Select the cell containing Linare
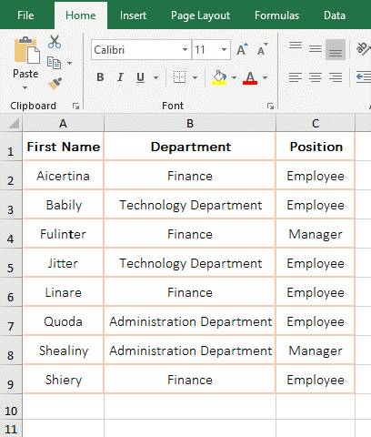The image size is (371, 437). 63,292
